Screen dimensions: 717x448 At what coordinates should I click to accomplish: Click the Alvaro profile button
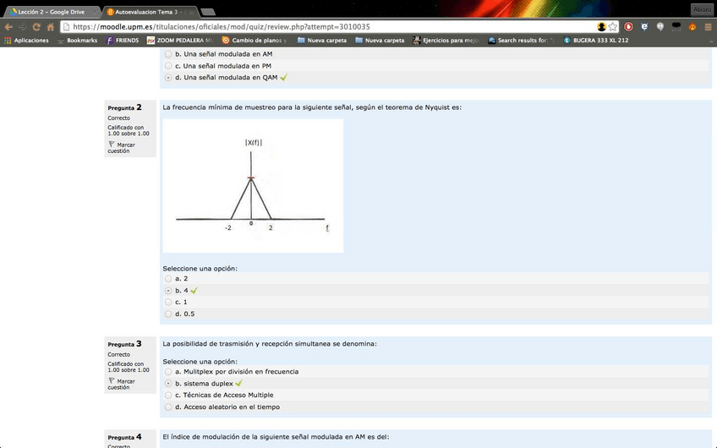click(702, 9)
